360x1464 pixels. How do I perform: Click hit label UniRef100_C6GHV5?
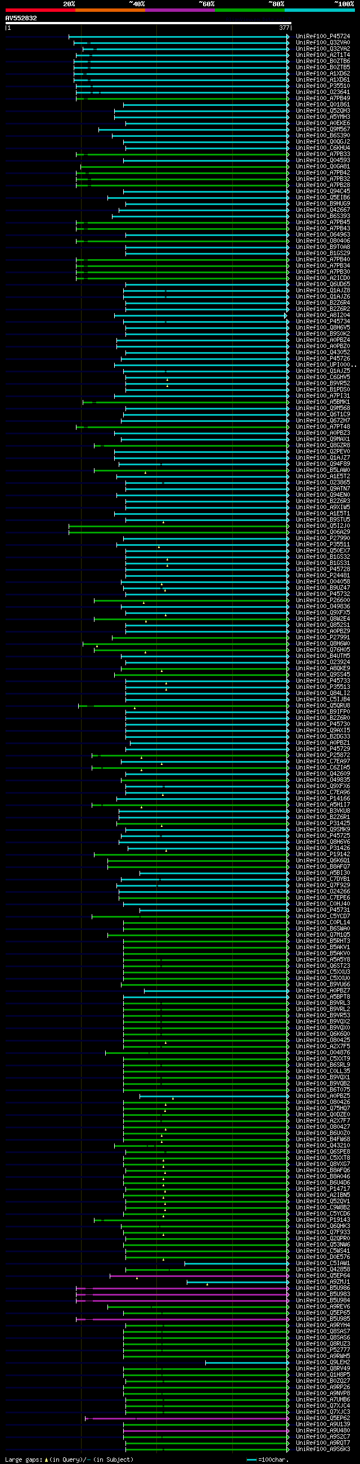coord(323,377)
